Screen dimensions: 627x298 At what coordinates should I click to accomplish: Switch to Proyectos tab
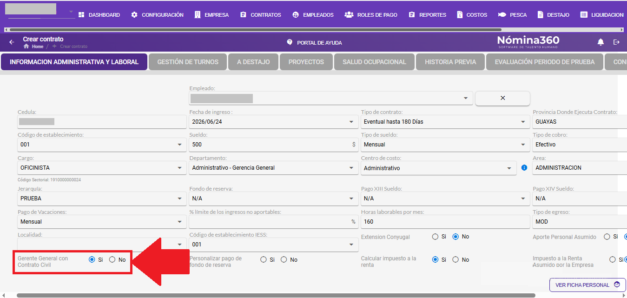coord(306,62)
